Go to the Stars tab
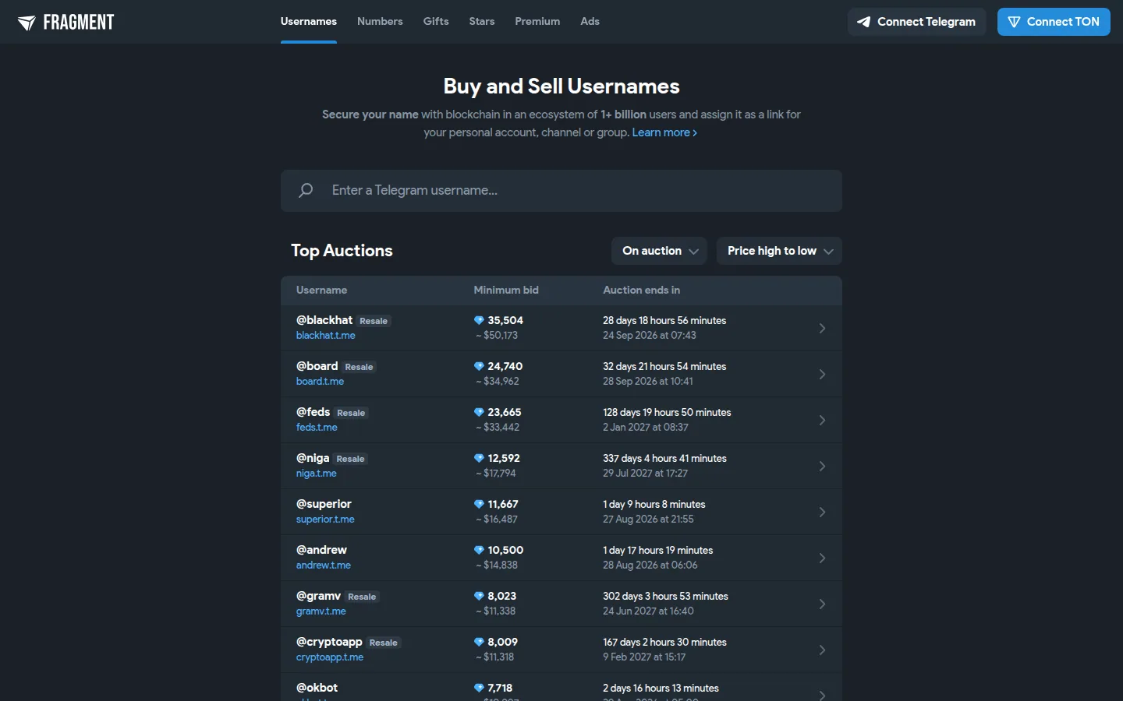 pos(482,22)
